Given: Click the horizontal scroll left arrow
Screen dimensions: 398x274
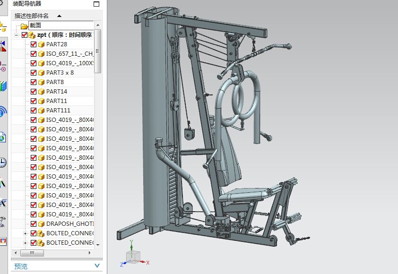Looking at the screenshot, I should pyautogui.click(x=16, y=253).
